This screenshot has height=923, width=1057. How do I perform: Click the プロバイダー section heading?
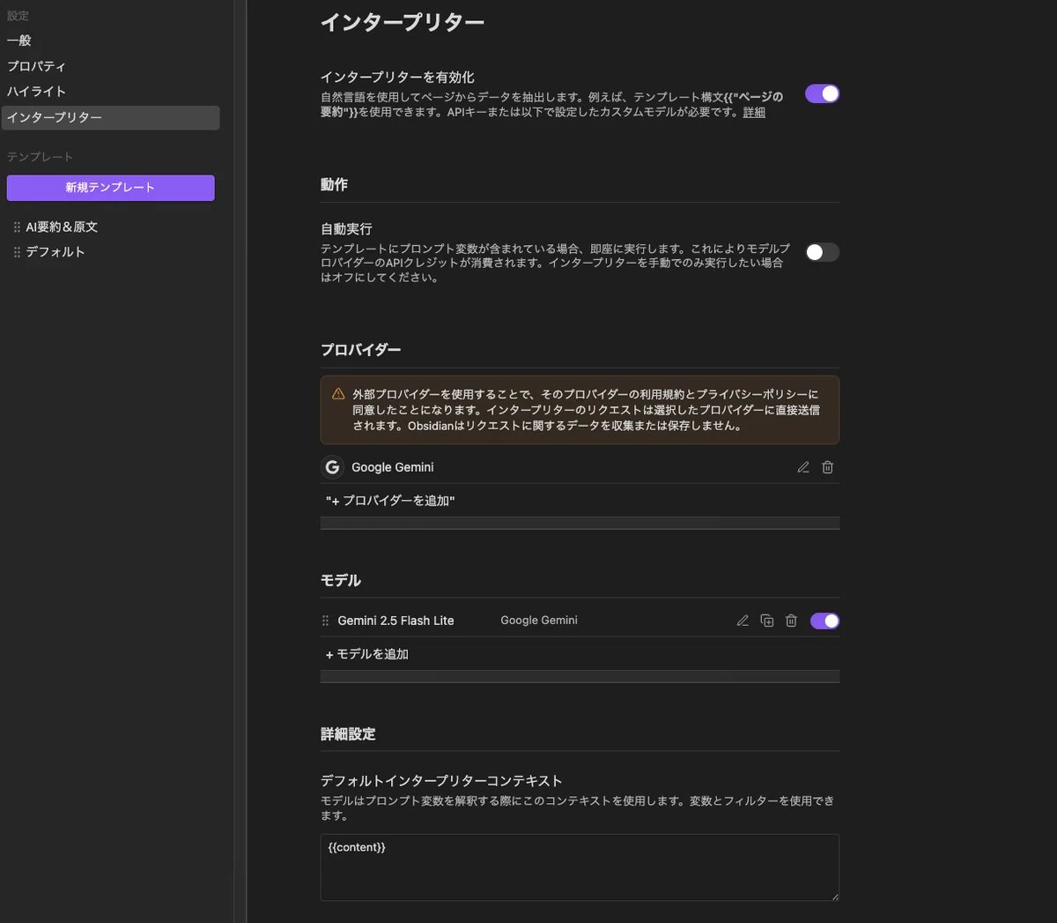click(x=361, y=350)
